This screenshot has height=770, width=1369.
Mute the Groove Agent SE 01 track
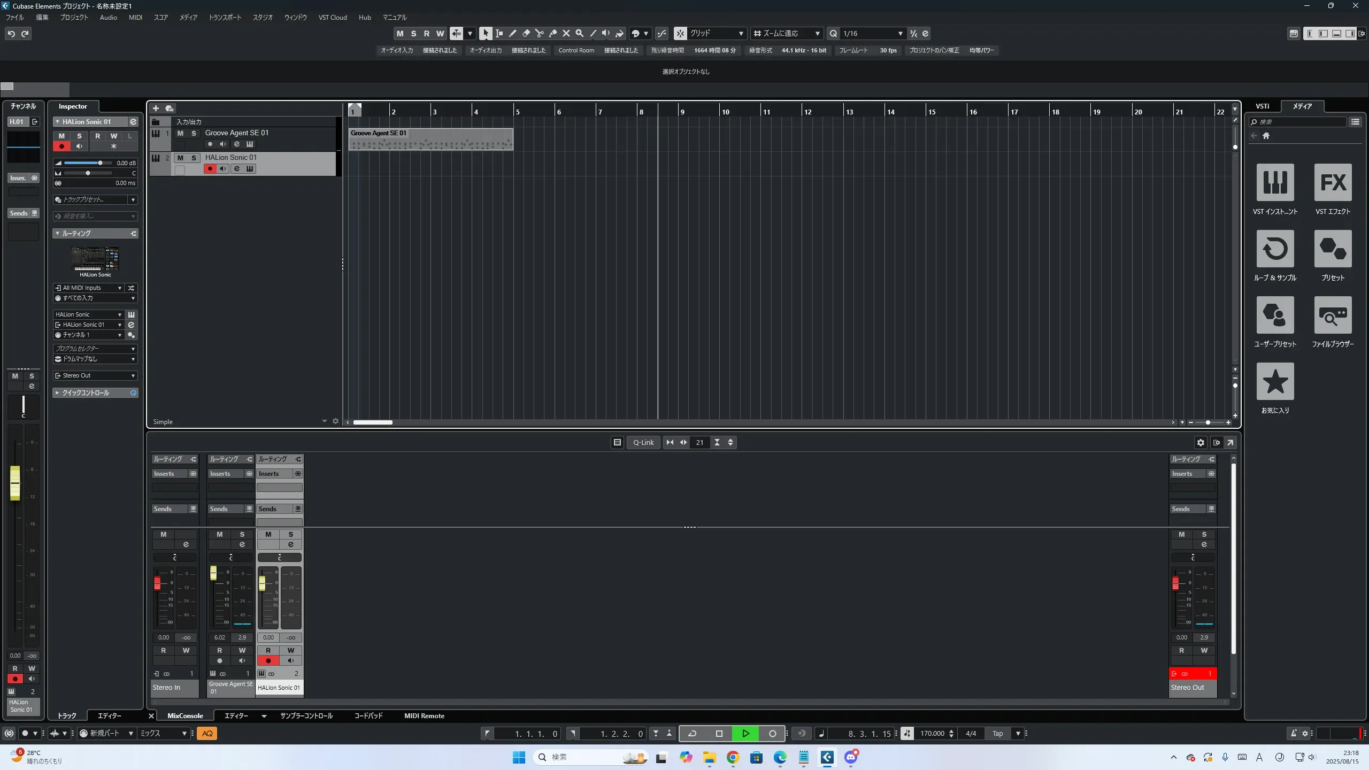tap(180, 133)
